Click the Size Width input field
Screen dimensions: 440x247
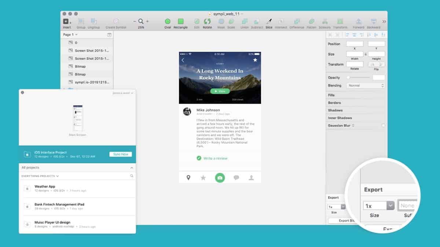(x=355, y=54)
